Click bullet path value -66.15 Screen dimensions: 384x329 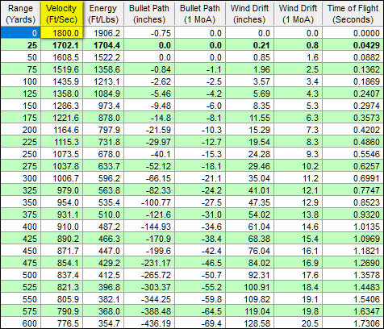[x=149, y=178]
